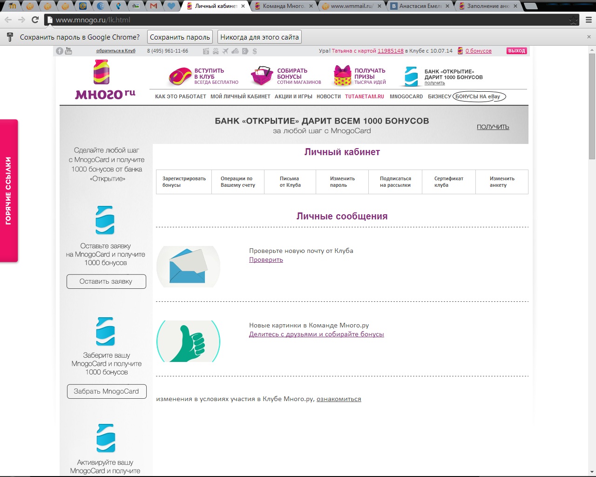This screenshot has width=596, height=477.
Task: Open МОЙ ЛИЧНЫЙ КАБИНЕТ menu item
Action: (240, 96)
